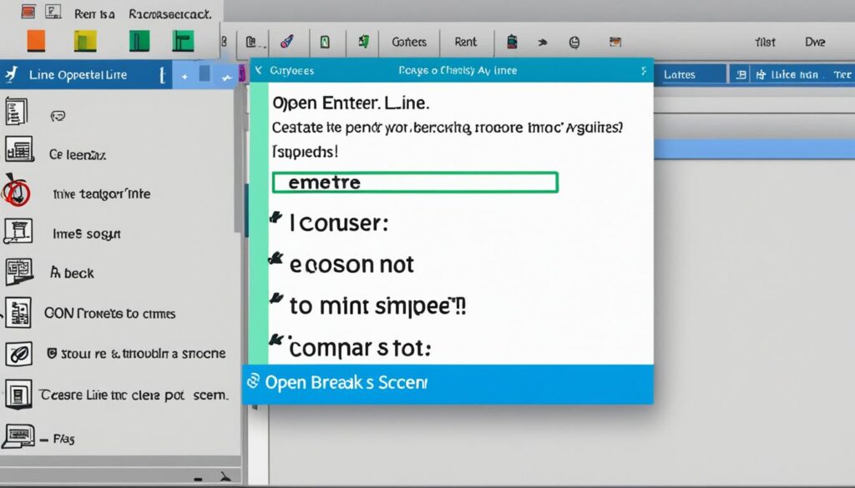The image size is (855, 488).
Task: Select the yellow color swatch
Action: tap(86, 41)
